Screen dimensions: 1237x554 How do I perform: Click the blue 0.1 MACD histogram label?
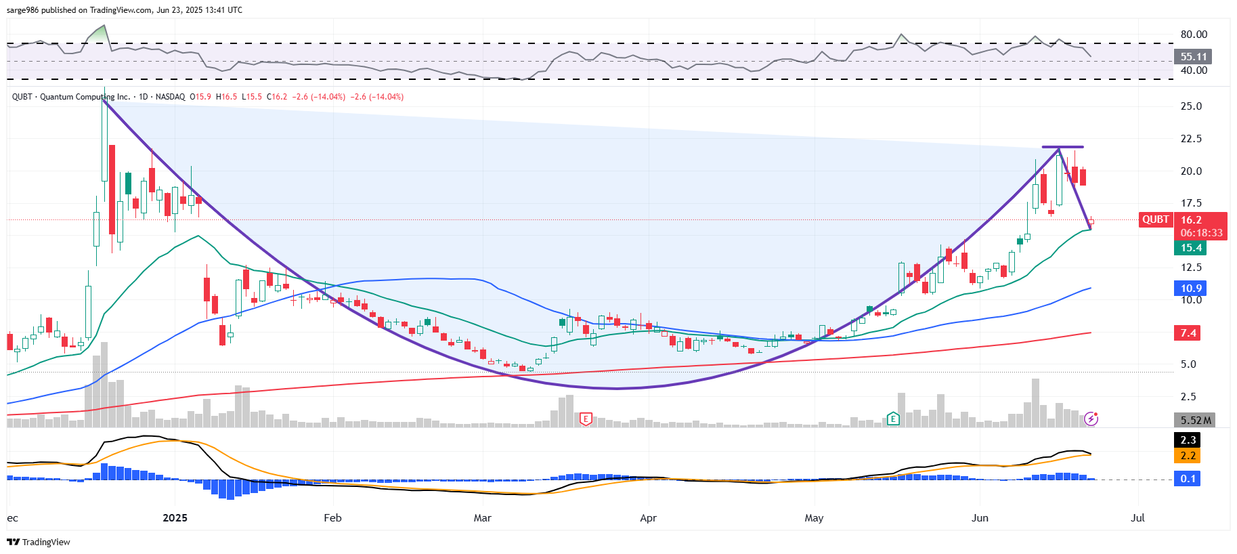[1188, 479]
